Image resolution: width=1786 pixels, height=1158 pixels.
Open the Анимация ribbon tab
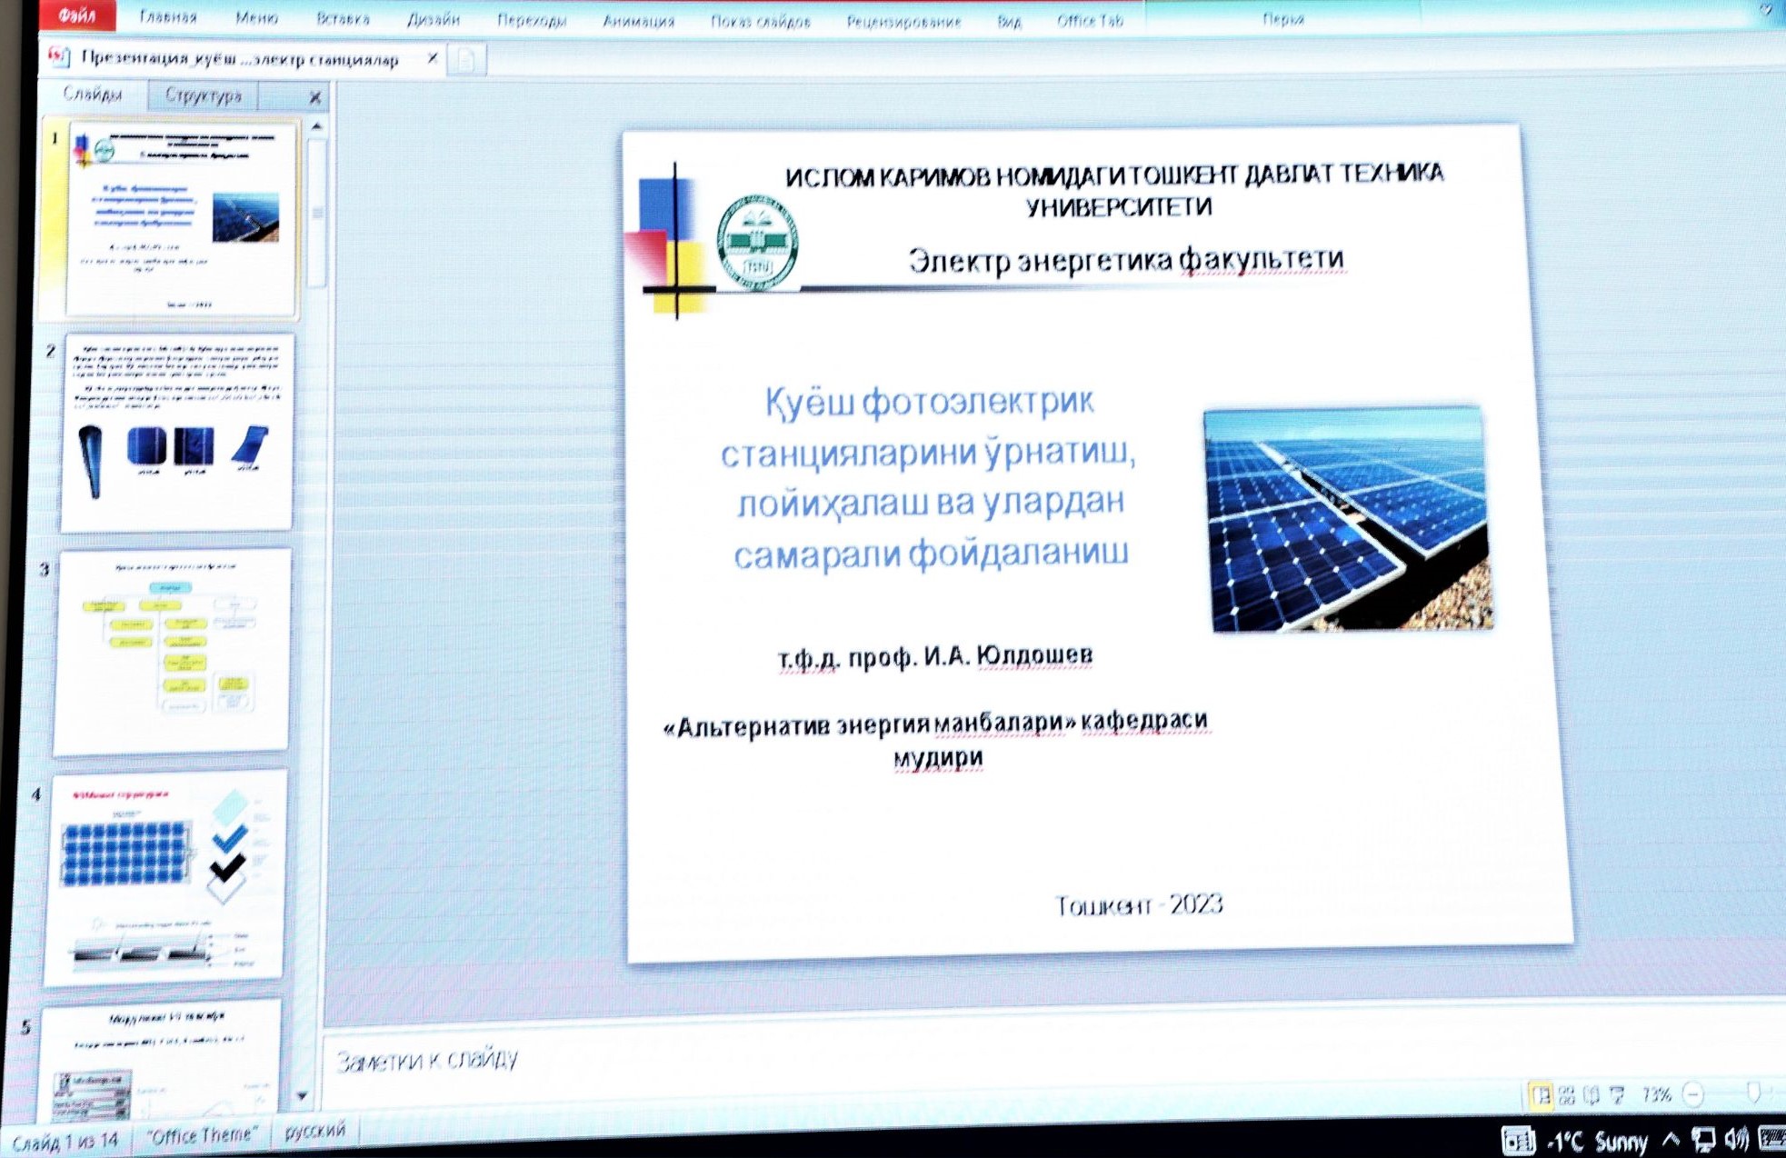(x=638, y=21)
